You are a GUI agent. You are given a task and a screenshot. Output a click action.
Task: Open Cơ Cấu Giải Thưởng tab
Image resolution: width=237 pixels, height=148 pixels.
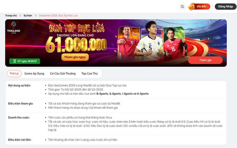pos(63,73)
